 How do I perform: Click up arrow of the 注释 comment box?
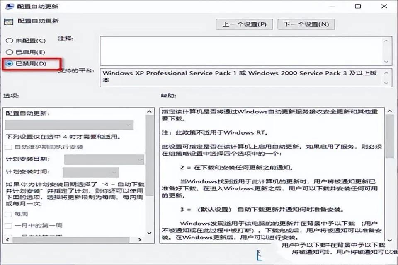[x=386, y=41]
